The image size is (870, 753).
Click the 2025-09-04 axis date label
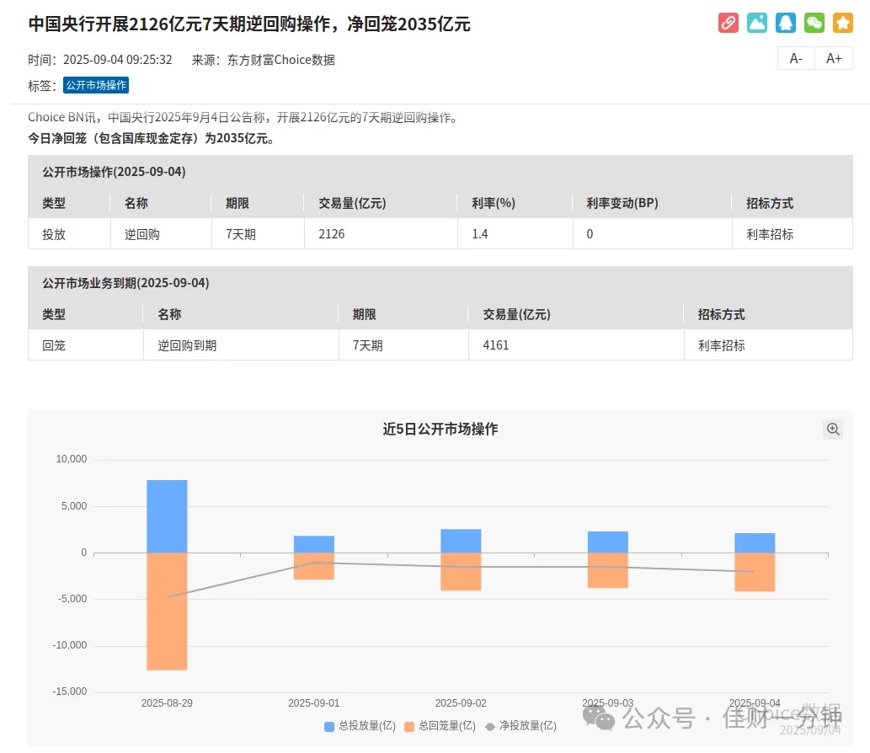click(x=755, y=703)
